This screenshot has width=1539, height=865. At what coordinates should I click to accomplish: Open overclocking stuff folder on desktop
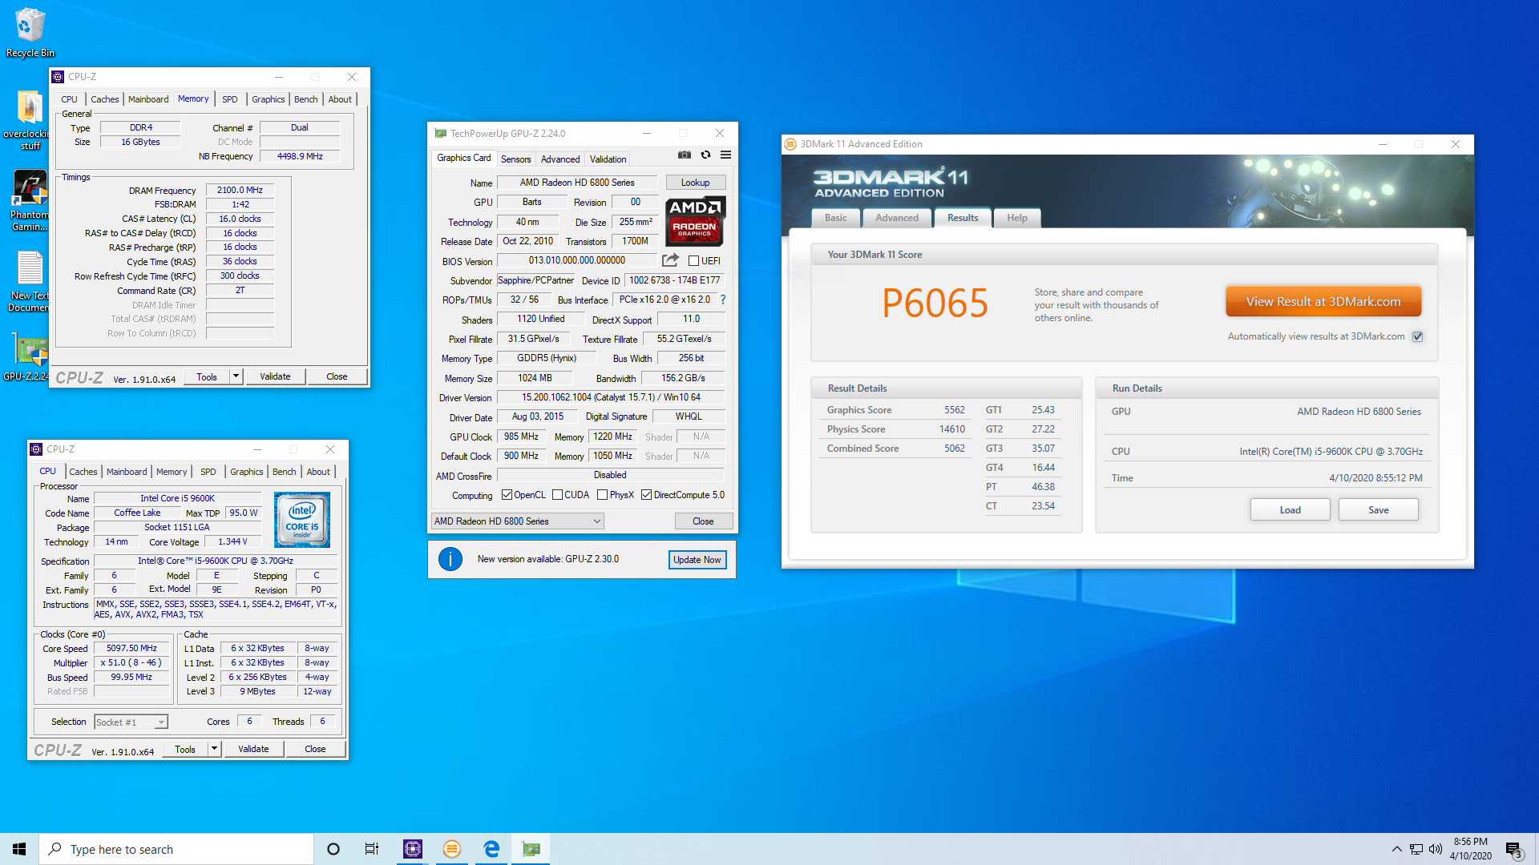pyautogui.click(x=30, y=120)
